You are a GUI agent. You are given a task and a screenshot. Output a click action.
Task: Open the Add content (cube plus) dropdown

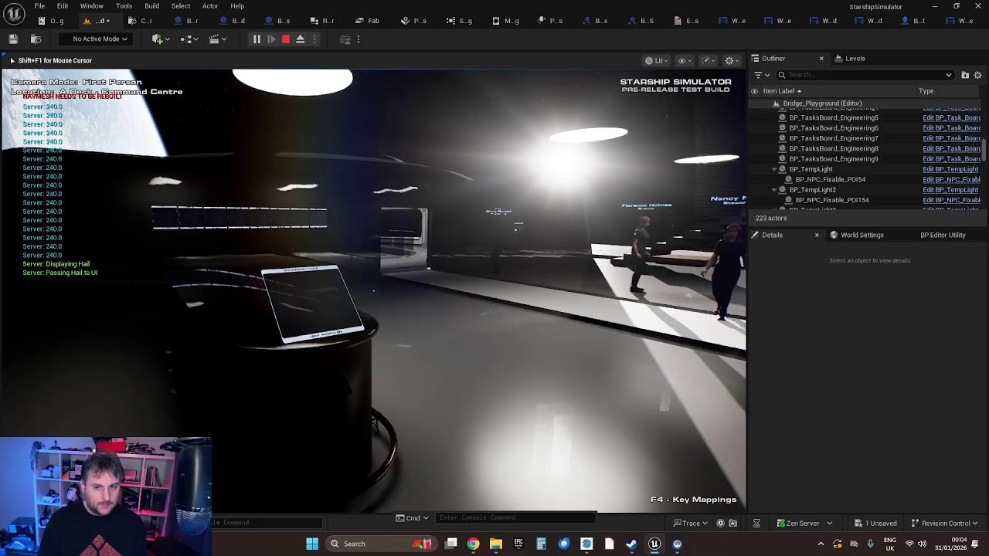(161, 39)
